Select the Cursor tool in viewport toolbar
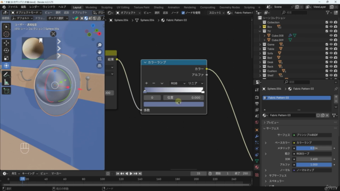Viewport: 340px width, 191px height. pyautogui.click(x=6, y=34)
